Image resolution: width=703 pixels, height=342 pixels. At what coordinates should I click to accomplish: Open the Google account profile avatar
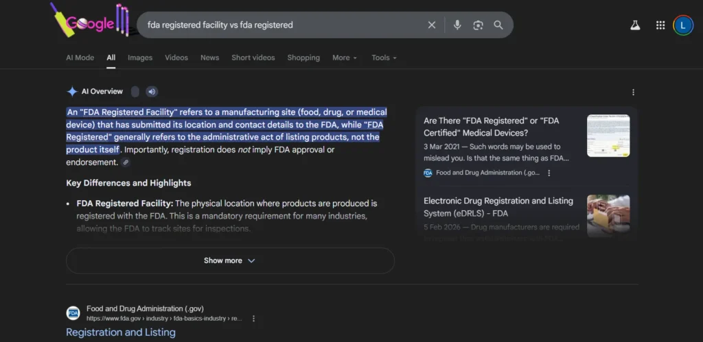pyautogui.click(x=683, y=25)
